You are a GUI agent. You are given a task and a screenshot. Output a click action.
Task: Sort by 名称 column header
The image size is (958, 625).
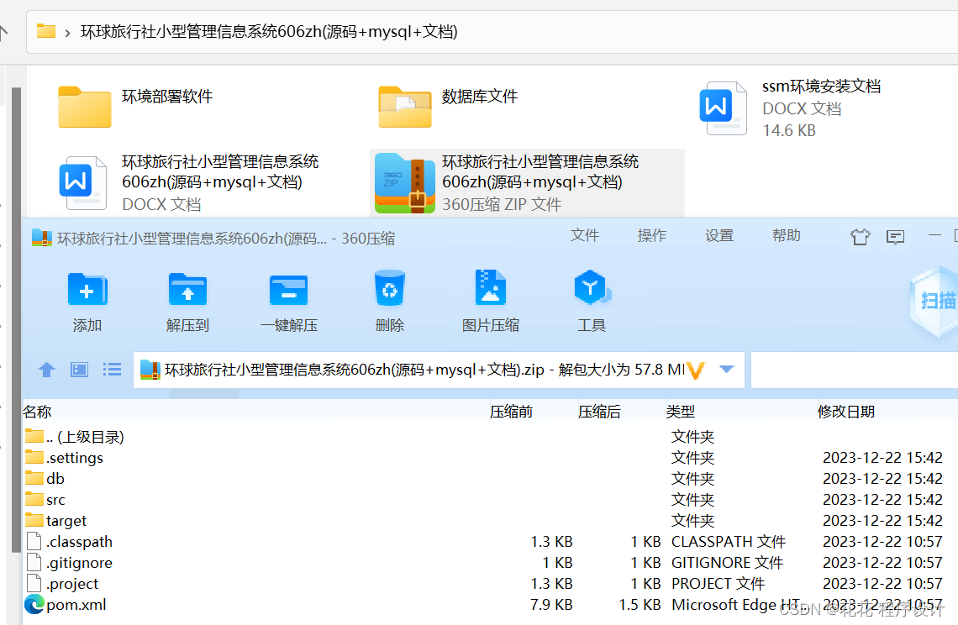[37, 412]
